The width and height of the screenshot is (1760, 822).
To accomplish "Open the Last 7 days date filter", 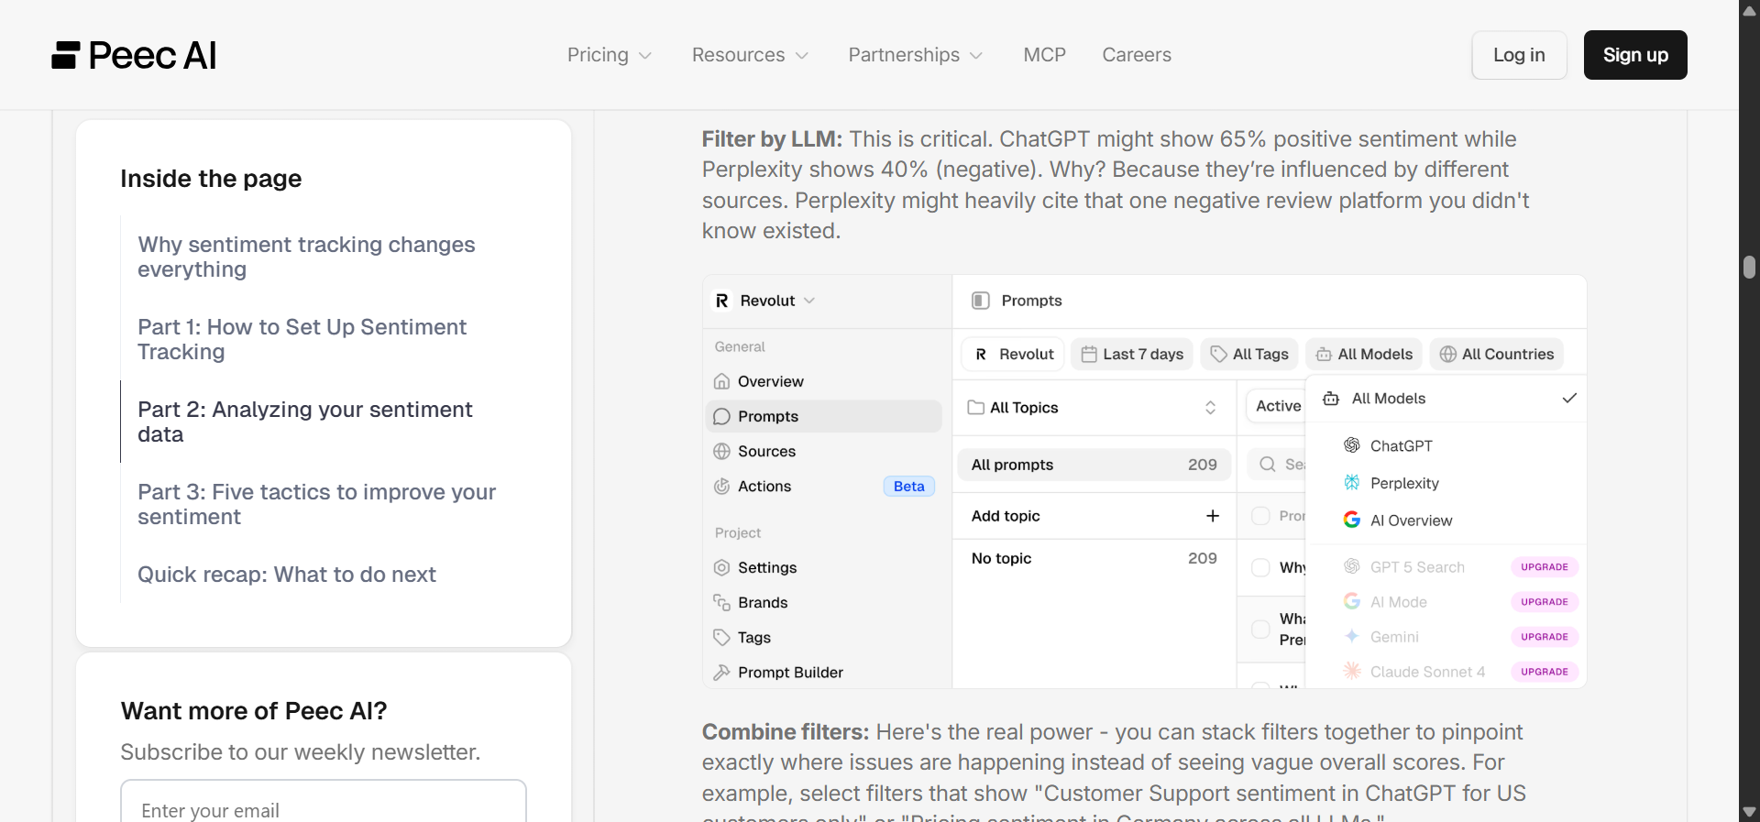I will (x=1132, y=354).
